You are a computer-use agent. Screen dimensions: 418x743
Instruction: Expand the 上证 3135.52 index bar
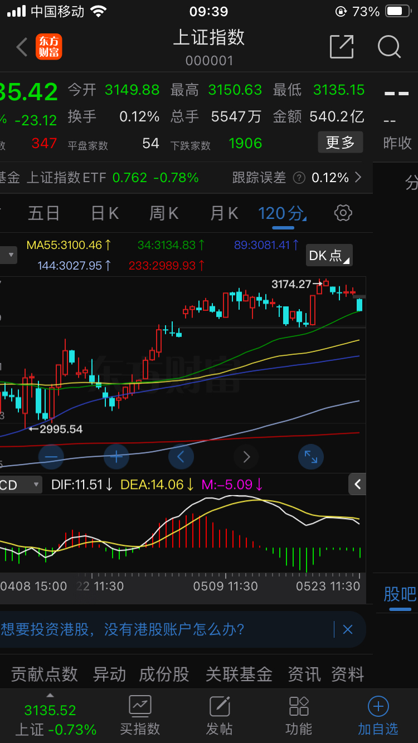point(50,715)
